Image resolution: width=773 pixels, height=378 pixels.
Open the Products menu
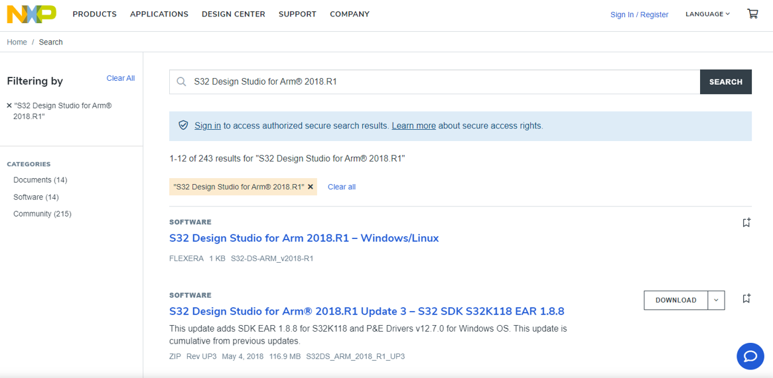[x=95, y=15]
